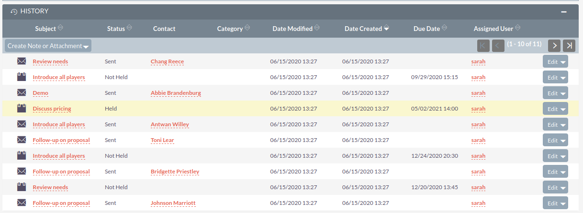Open user sarah in the Demo row
This screenshot has width=583, height=213.
tap(478, 93)
